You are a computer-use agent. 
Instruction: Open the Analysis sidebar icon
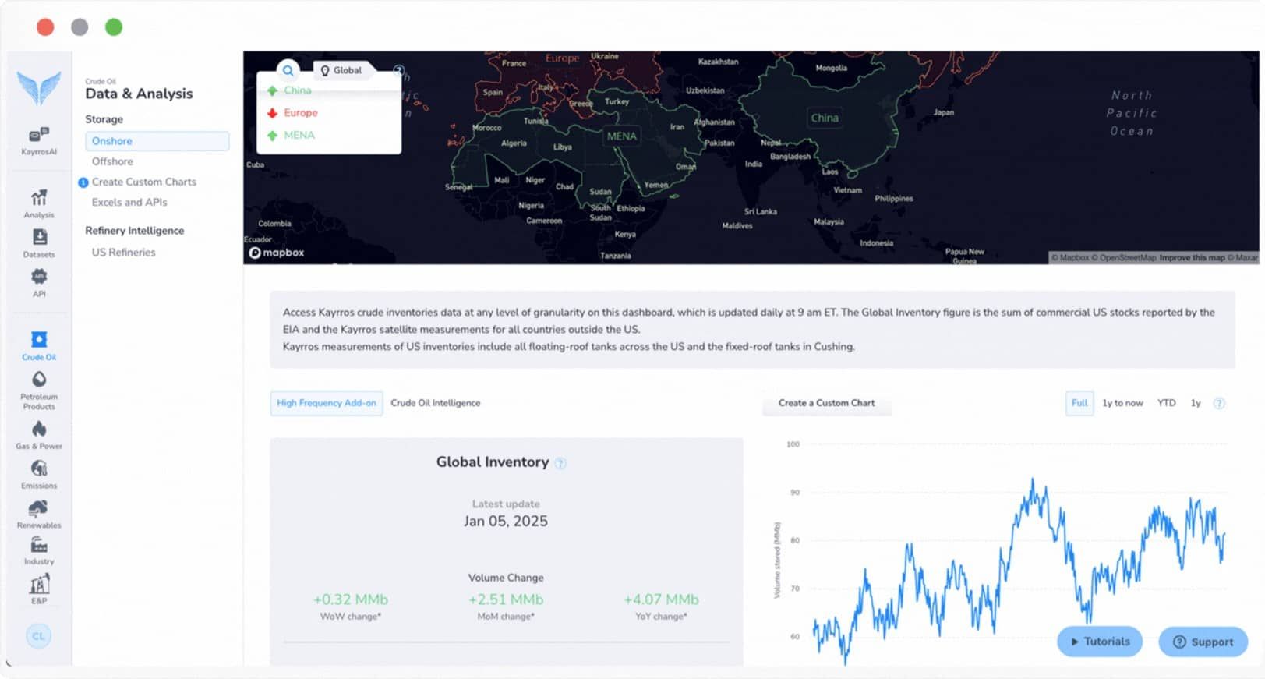coord(39,203)
